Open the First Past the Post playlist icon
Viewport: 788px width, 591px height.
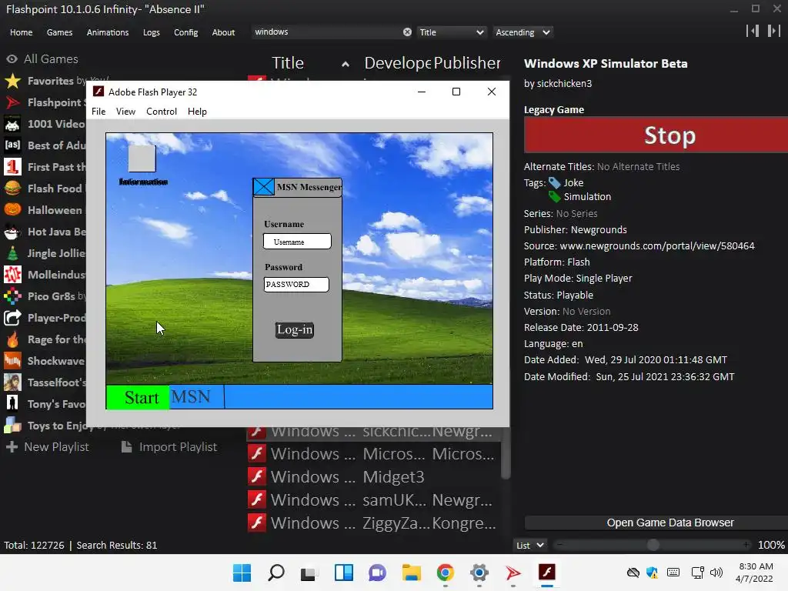pyautogui.click(x=12, y=167)
